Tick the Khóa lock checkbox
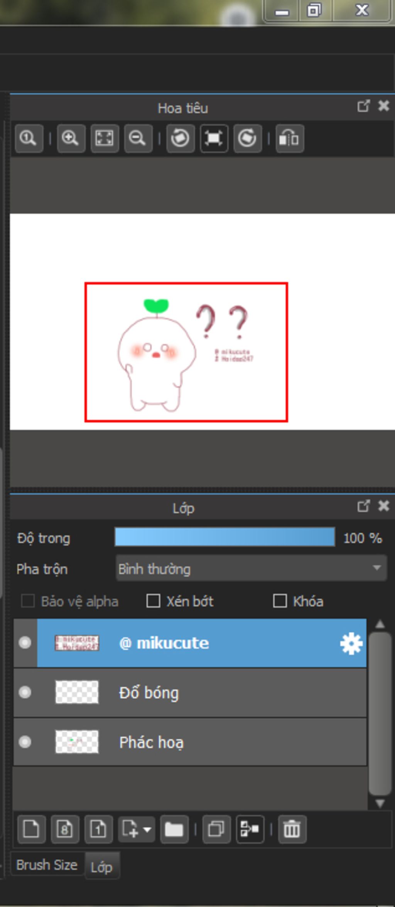The width and height of the screenshot is (395, 907). (280, 601)
